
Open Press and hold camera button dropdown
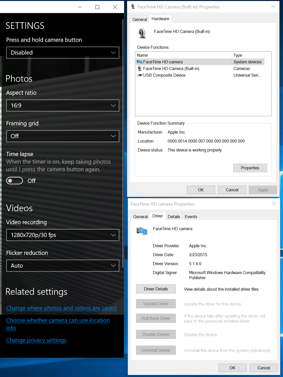coord(63,53)
